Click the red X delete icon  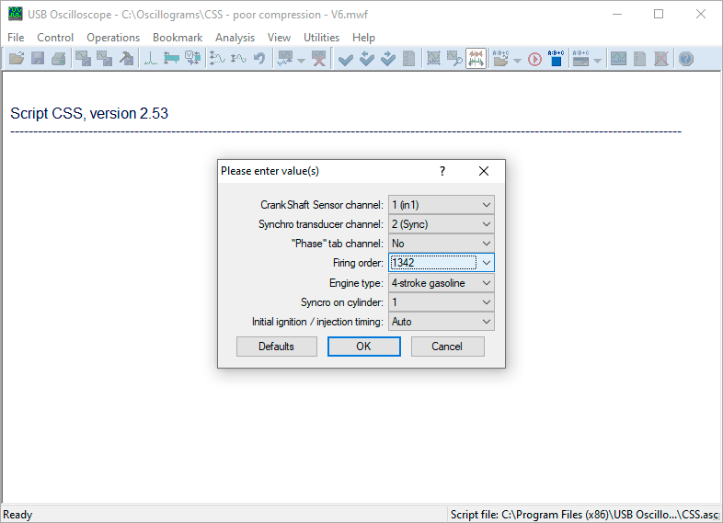tap(319, 59)
